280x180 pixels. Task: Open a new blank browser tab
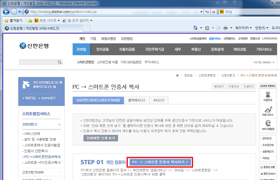click(87, 28)
